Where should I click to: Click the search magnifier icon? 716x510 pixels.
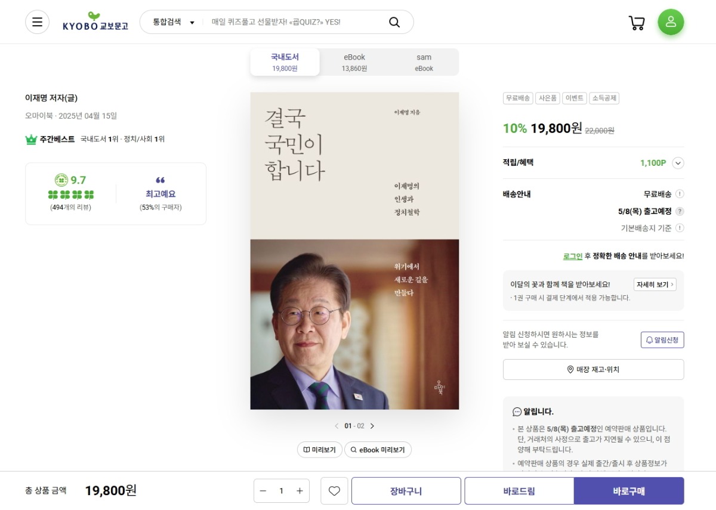tap(394, 22)
